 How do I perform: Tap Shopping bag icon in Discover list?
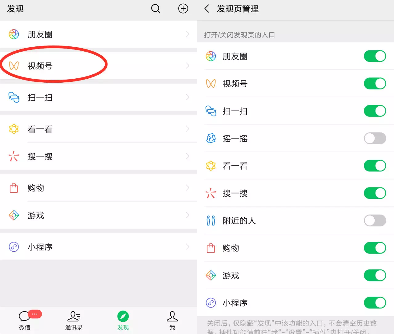pos(14,188)
